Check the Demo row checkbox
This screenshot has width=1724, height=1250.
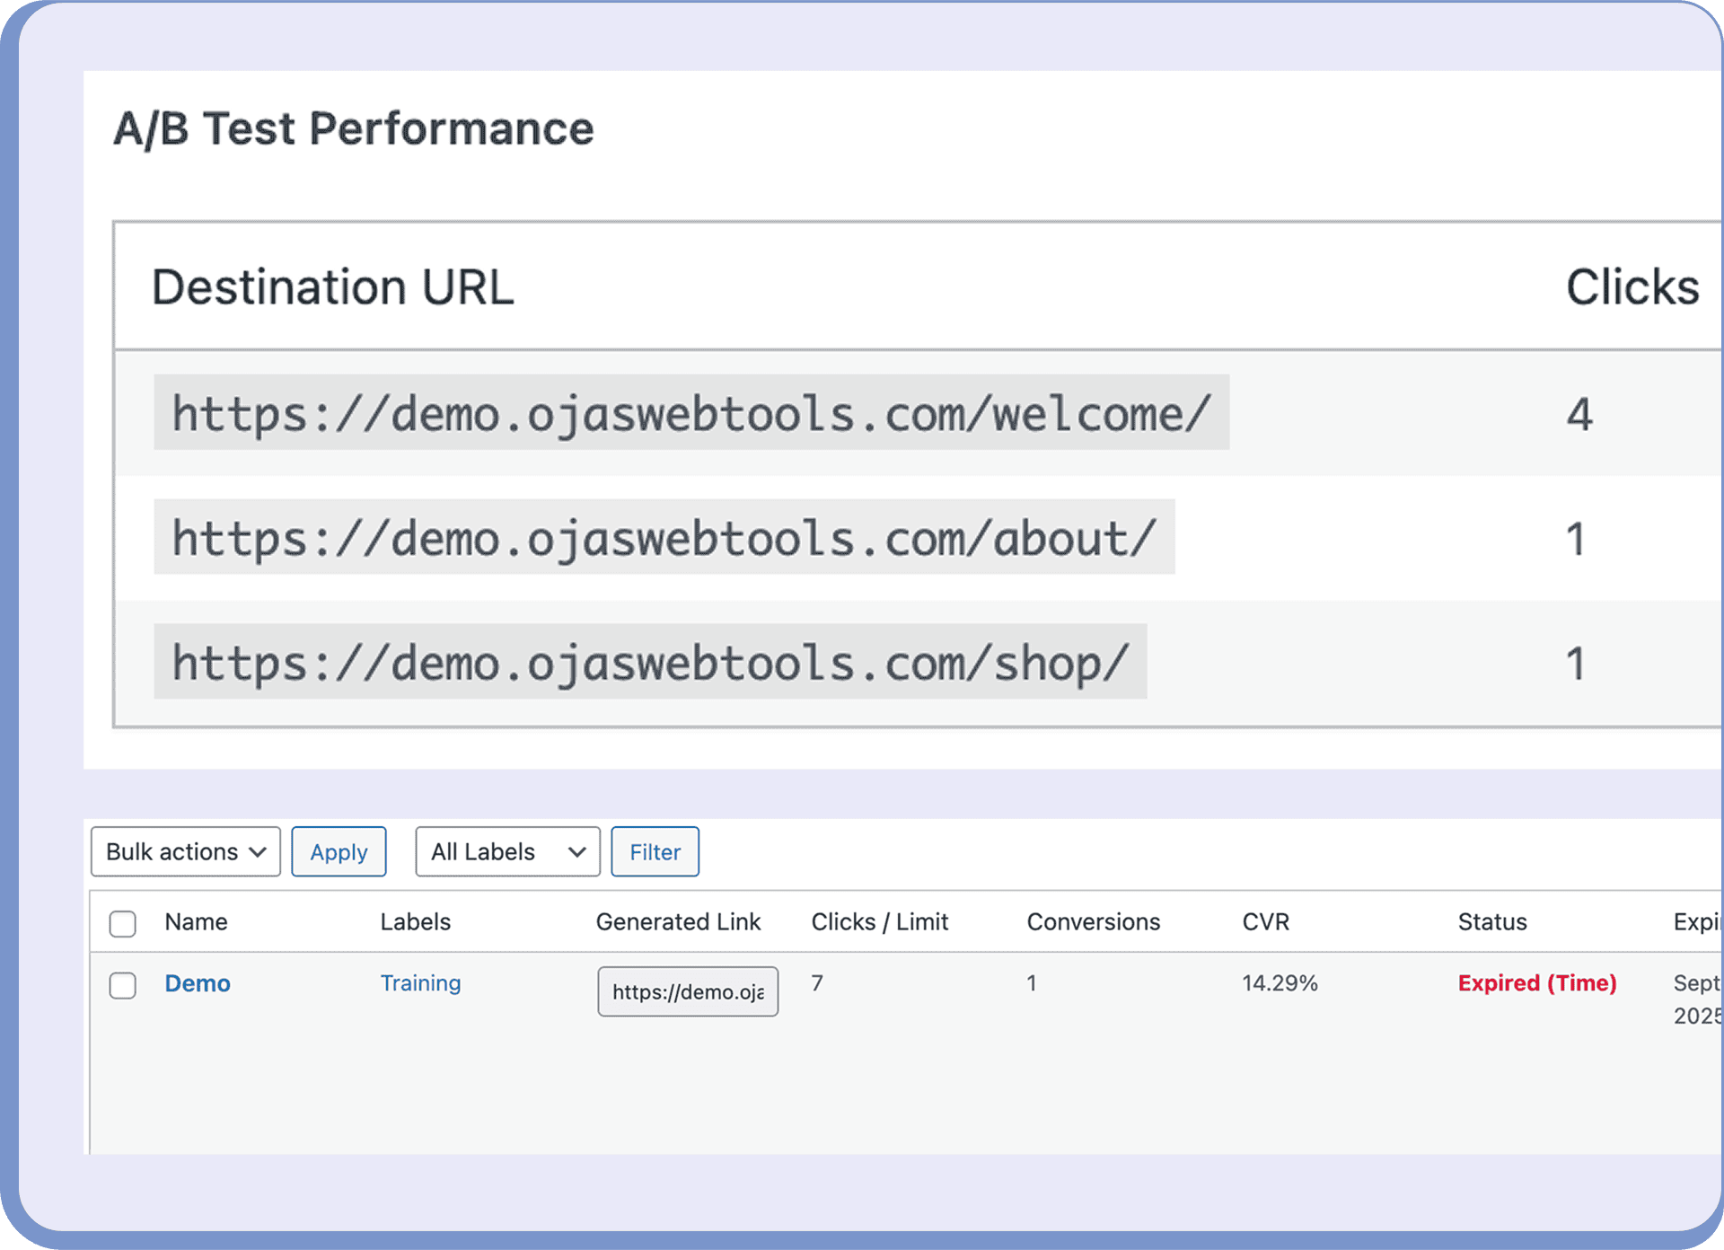tap(123, 984)
